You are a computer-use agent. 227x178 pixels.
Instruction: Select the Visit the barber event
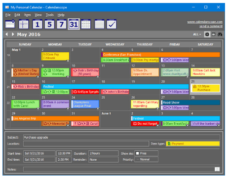205,124
